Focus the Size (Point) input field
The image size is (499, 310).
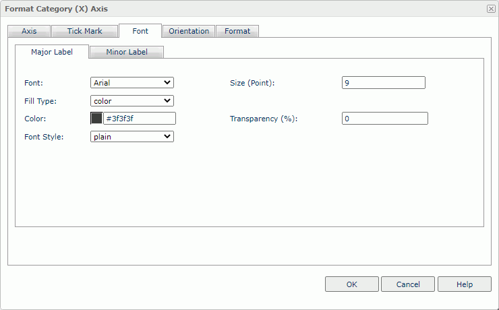[x=384, y=83]
